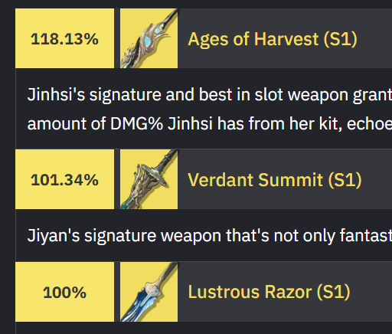Click the "(S1)" rank after Lustrous Razor

pos(333,292)
